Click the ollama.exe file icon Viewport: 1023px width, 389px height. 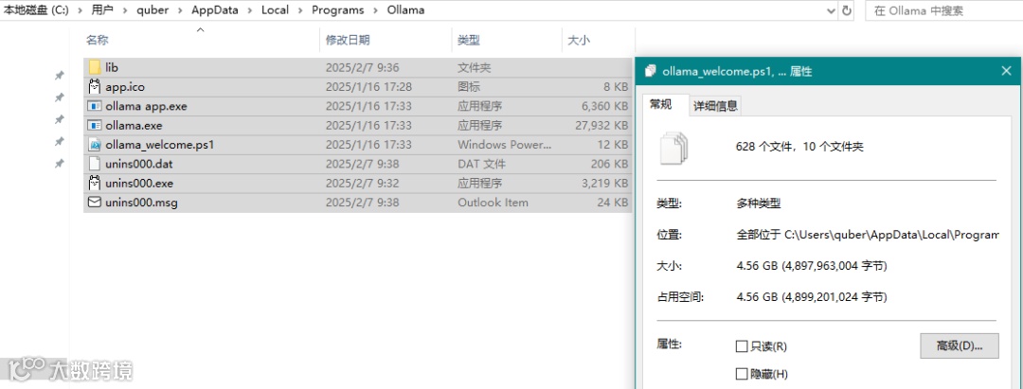coord(95,125)
